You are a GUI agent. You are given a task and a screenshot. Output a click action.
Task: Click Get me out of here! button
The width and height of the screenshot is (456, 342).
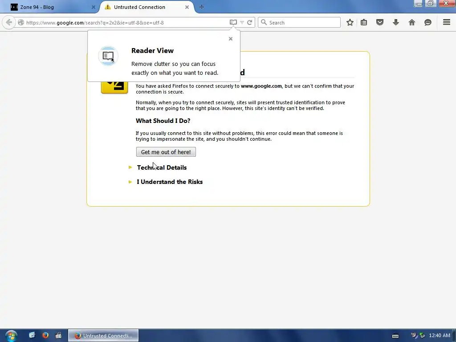click(166, 152)
